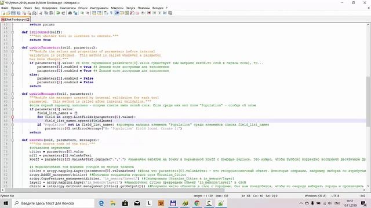Zoom out using the toolbar icon
Image resolution: width=371 pixels, height=208 pixels.
click(x=88, y=13)
